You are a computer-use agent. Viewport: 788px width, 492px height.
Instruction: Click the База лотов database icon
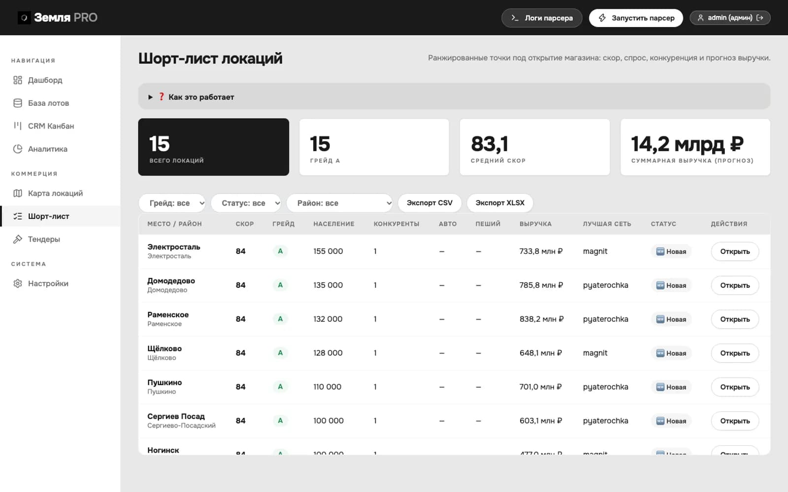[18, 103]
